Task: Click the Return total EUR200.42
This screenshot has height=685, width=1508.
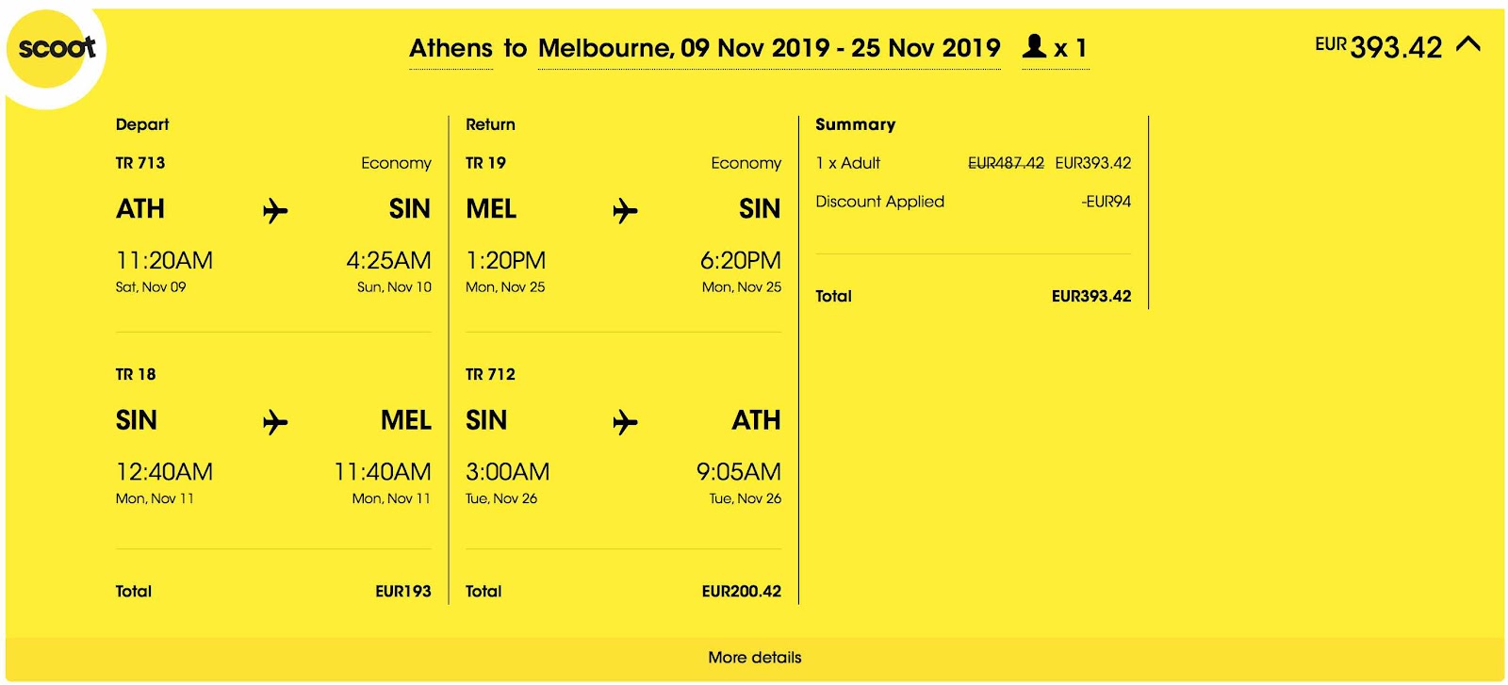Action: click(741, 592)
